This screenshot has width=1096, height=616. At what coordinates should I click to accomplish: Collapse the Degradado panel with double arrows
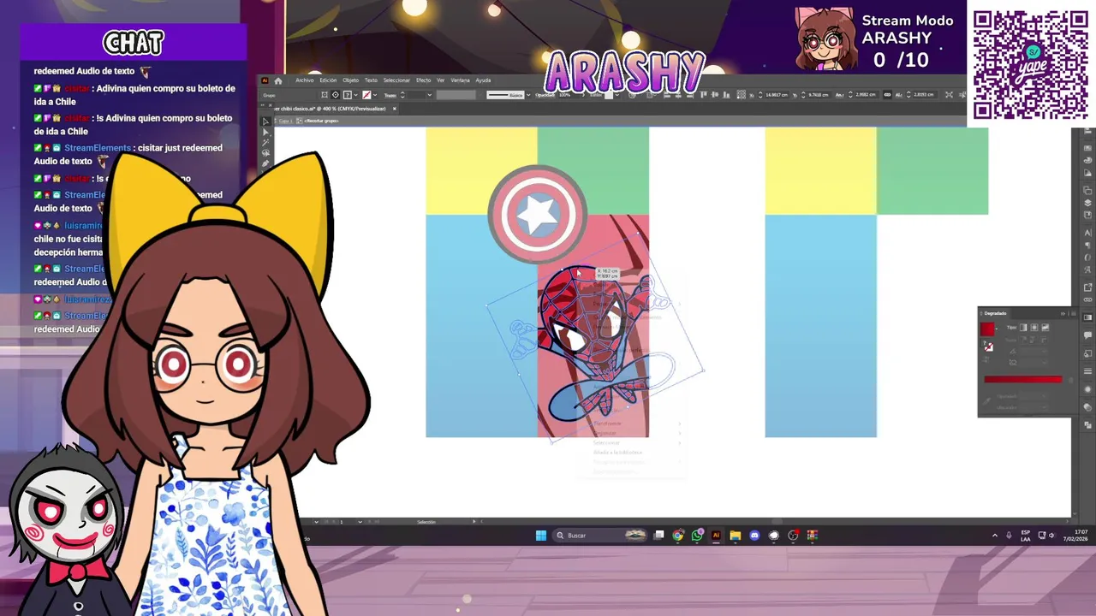pos(1063,313)
